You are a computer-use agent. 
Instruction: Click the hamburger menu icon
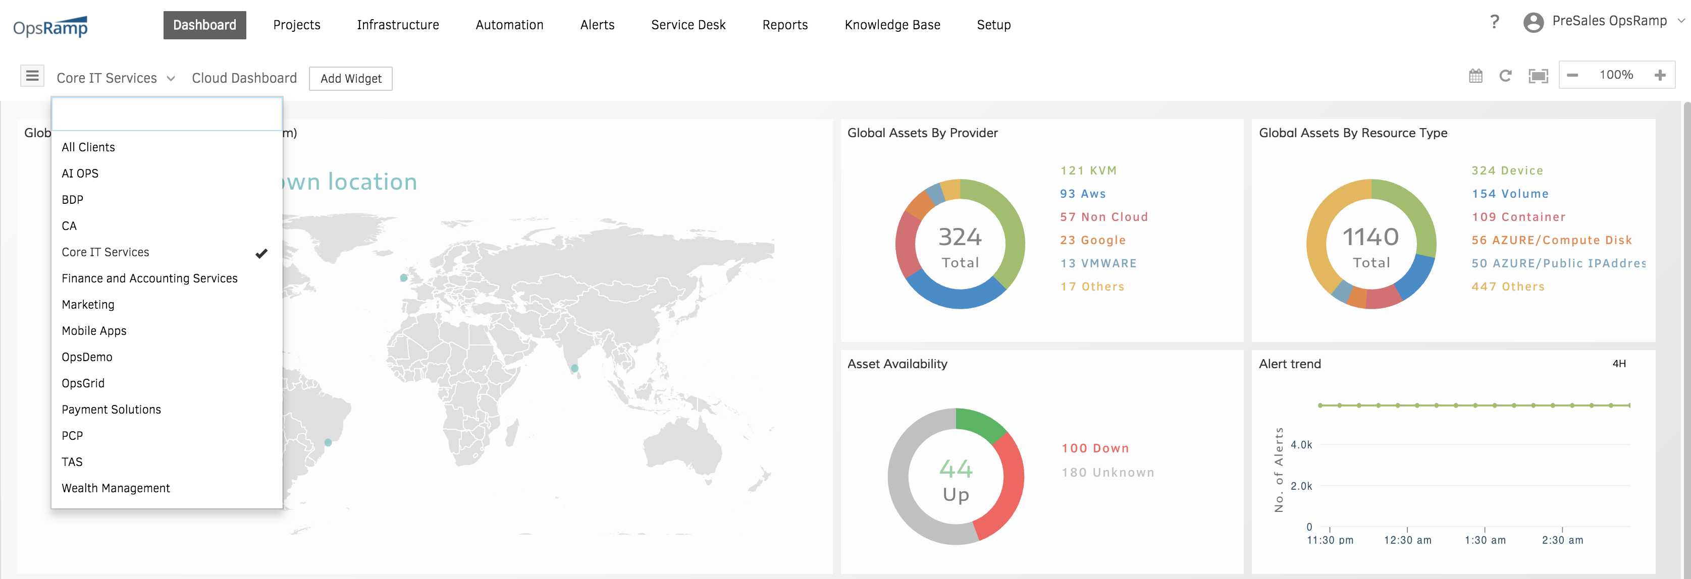(32, 76)
